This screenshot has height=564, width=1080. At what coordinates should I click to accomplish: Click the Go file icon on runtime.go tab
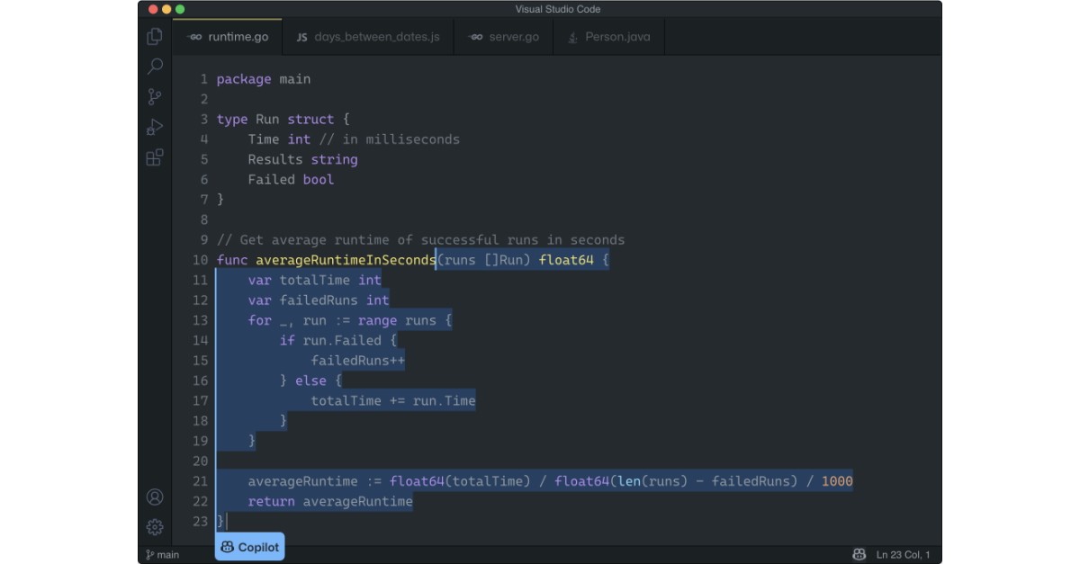[x=193, y=37]
